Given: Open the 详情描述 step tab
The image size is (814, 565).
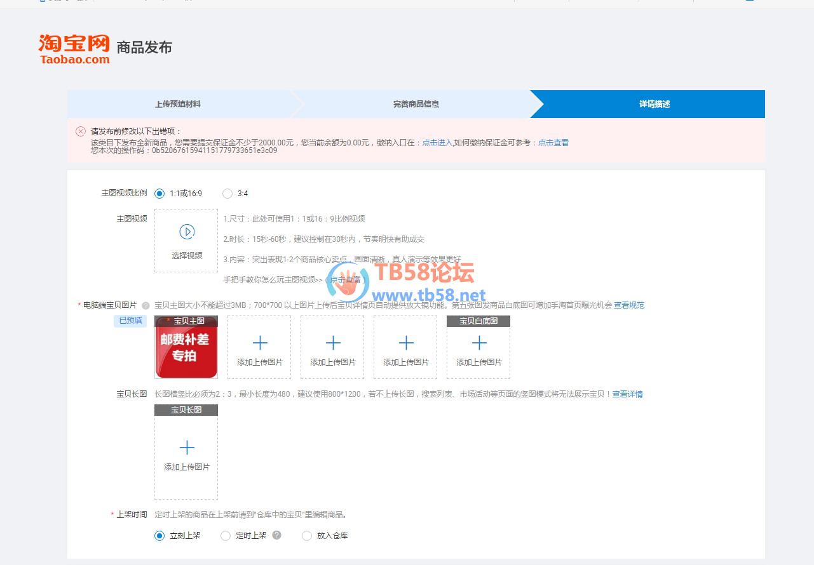Looking at the screenshot, I should click(655, 104).
